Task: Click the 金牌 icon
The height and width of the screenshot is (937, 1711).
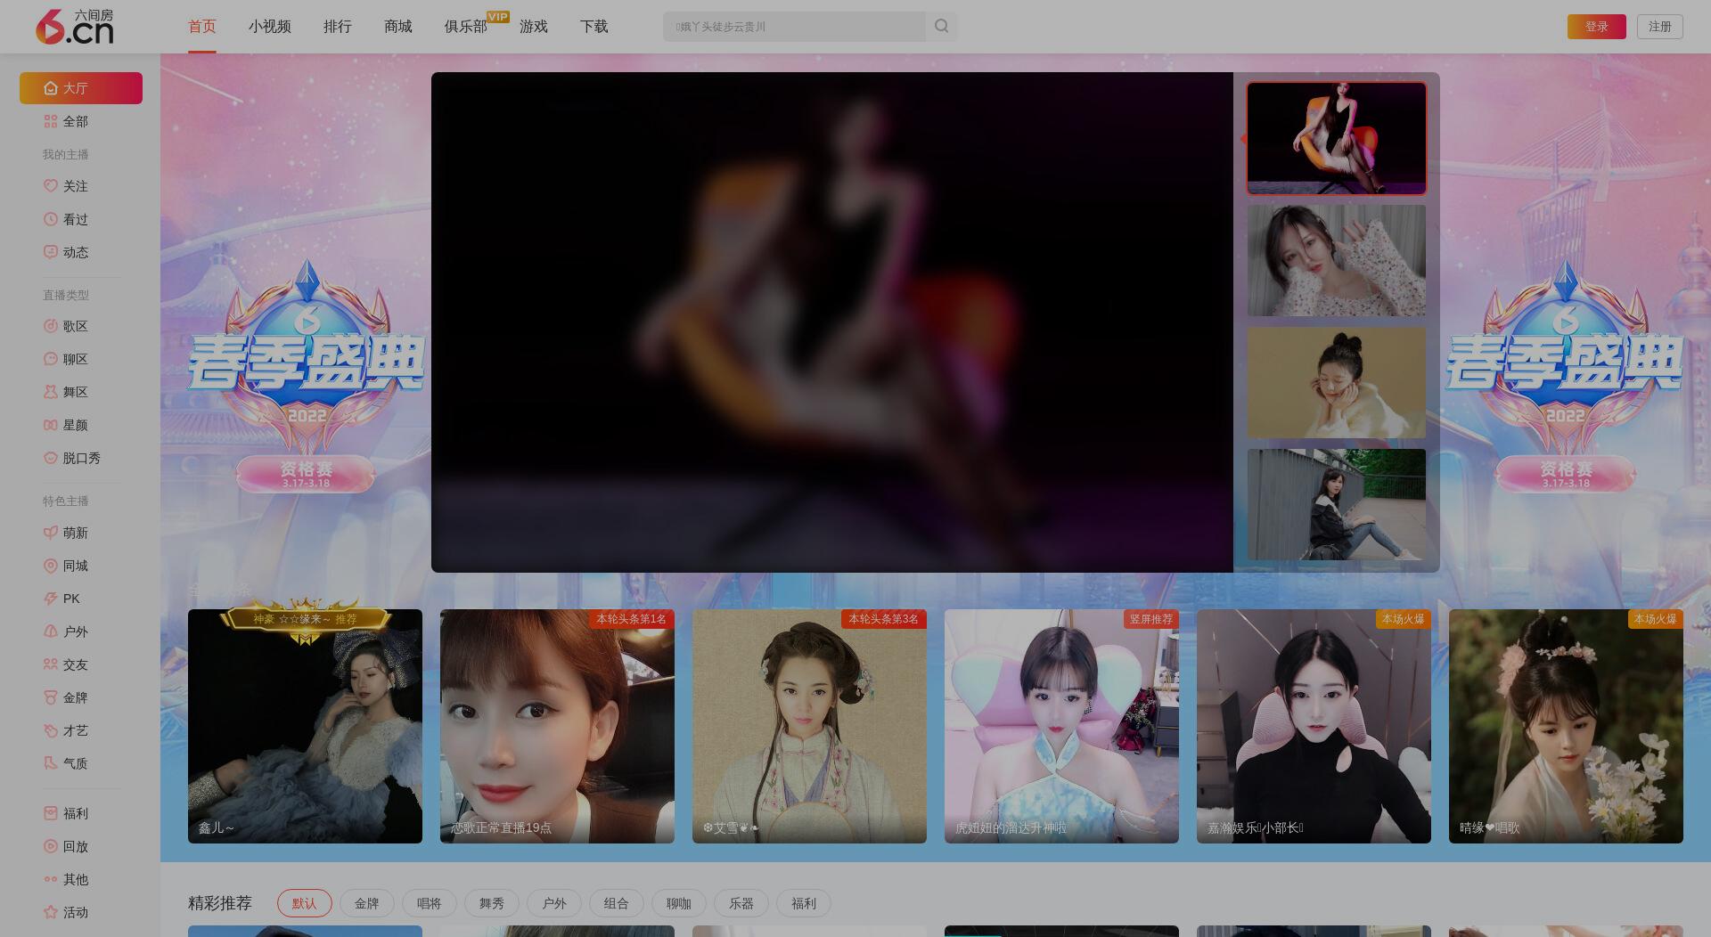Action: (x=51, y=697)
